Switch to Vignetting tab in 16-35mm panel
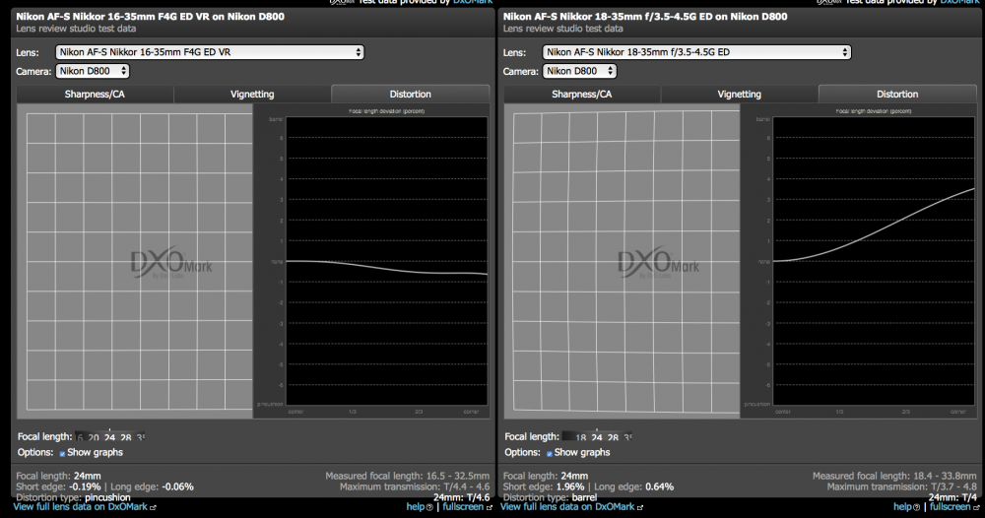The width and height of the screenshot is (985, 518). point(252,95)
